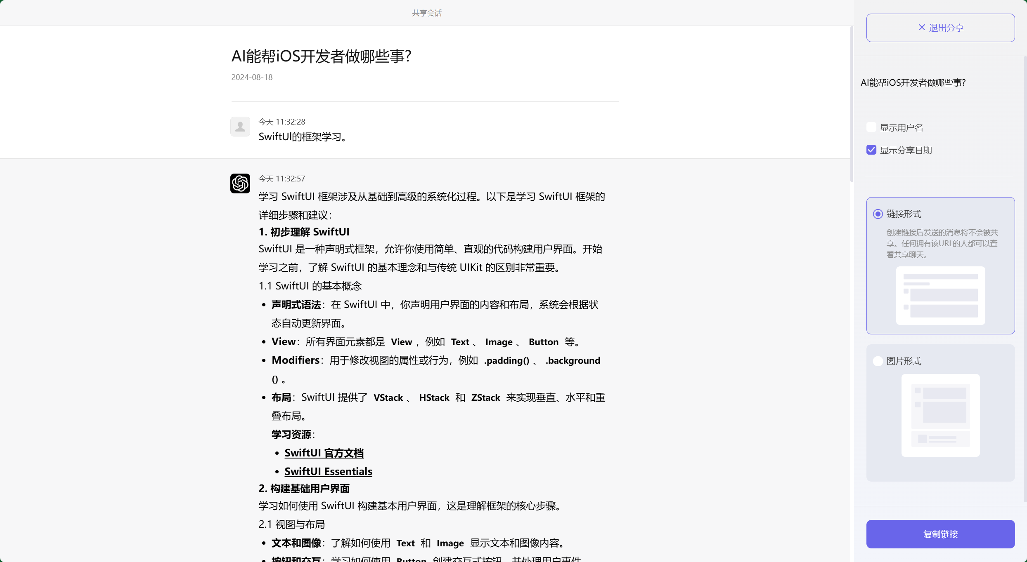Click the link-format preview thumbnail
This screenshot has height=562, width=1027.
coord(940,296)
